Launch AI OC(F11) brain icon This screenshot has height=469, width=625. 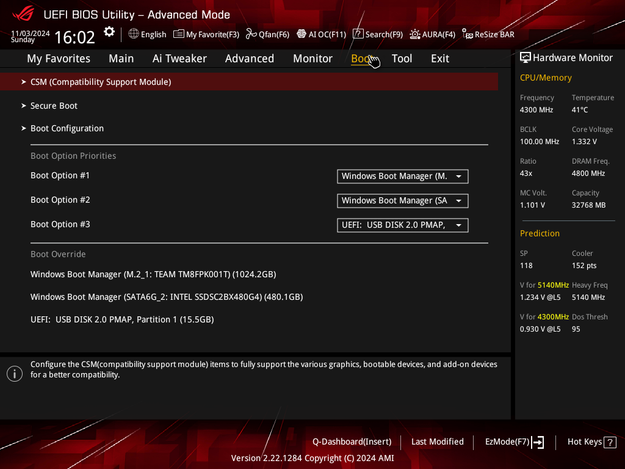tap(302, 34)
